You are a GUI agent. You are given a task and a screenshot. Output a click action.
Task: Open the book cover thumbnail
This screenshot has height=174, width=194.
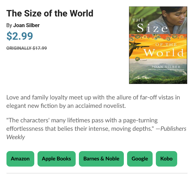tap(158, 45)
